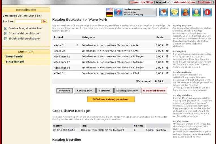Click the German flag language icon
Screen dimensions: 216x144
(109, 14)
